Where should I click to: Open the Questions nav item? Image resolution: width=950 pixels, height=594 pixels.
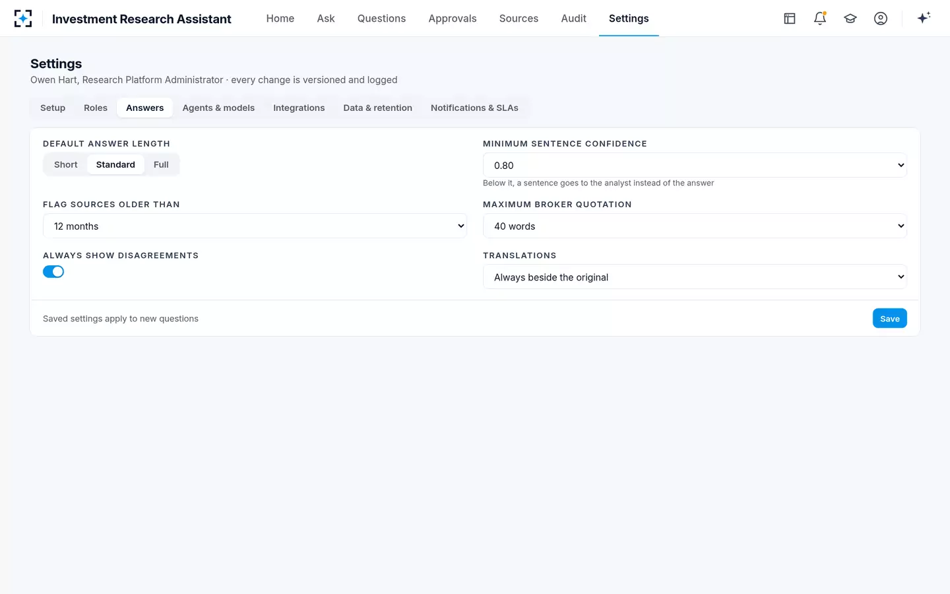381,18
